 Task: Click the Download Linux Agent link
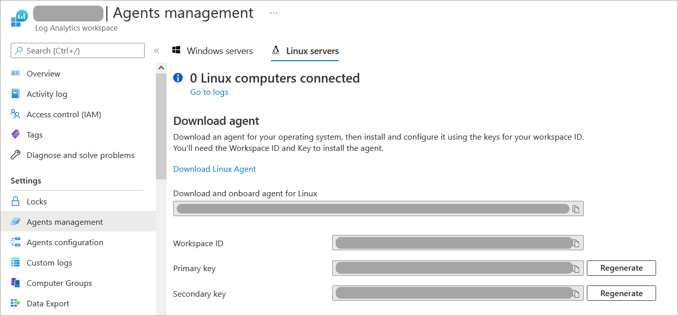coord(214,169)
